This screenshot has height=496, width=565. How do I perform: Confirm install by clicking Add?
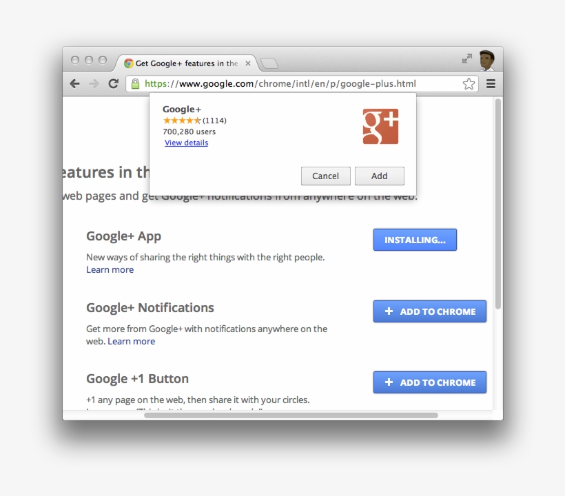pyautogui.click(x=380, y=176)
